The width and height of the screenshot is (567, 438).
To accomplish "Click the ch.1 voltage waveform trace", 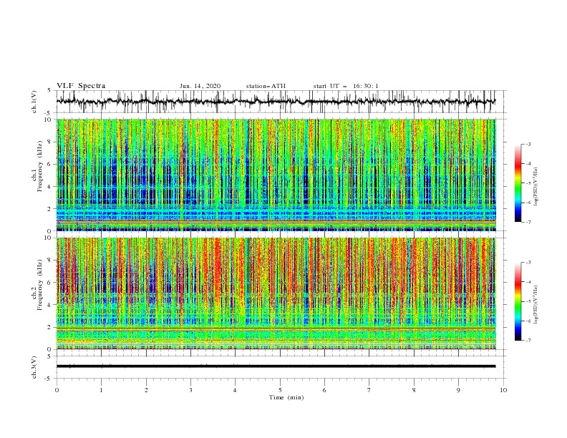I will click(276, 102).
